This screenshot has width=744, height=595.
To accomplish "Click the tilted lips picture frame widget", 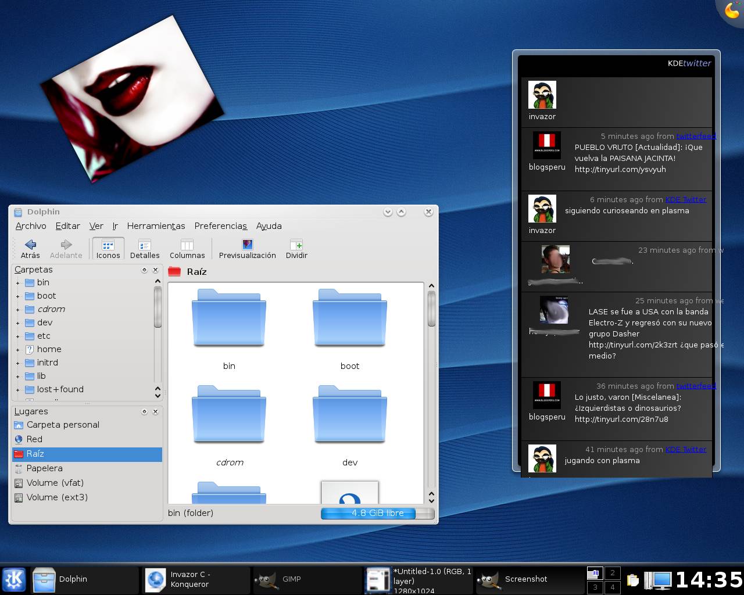I will coord(133,99).
